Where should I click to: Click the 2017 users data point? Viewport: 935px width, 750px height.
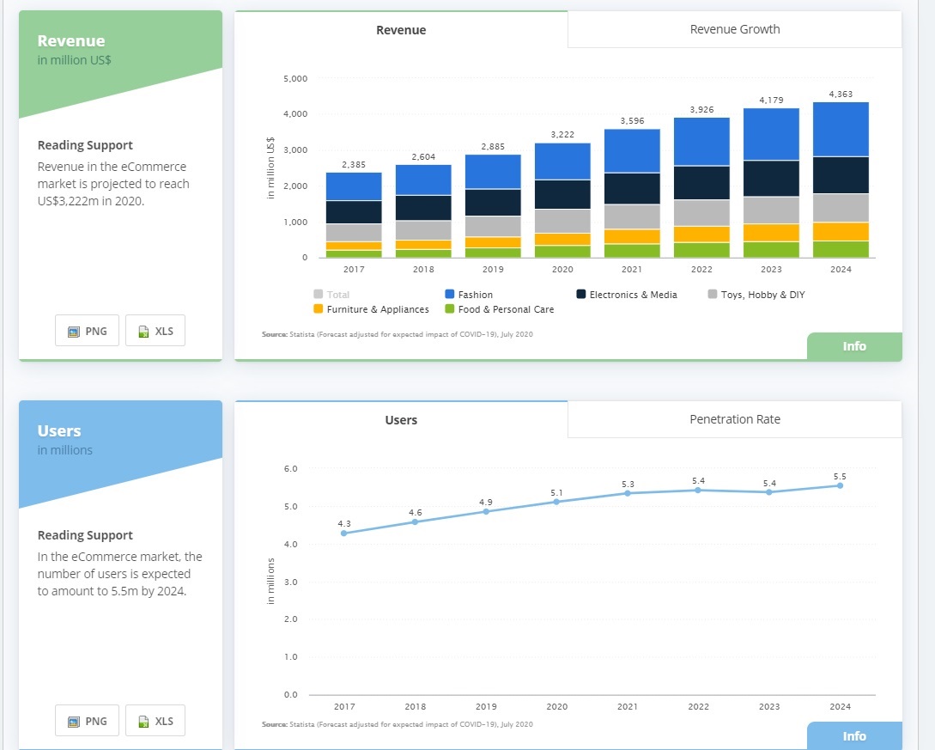pyautogui.click(x=344, y=534)
